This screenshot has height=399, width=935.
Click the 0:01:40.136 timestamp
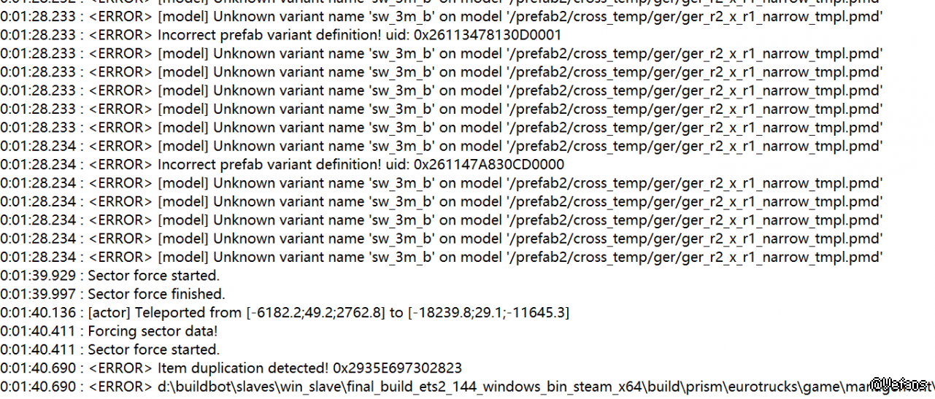[40, 313]
